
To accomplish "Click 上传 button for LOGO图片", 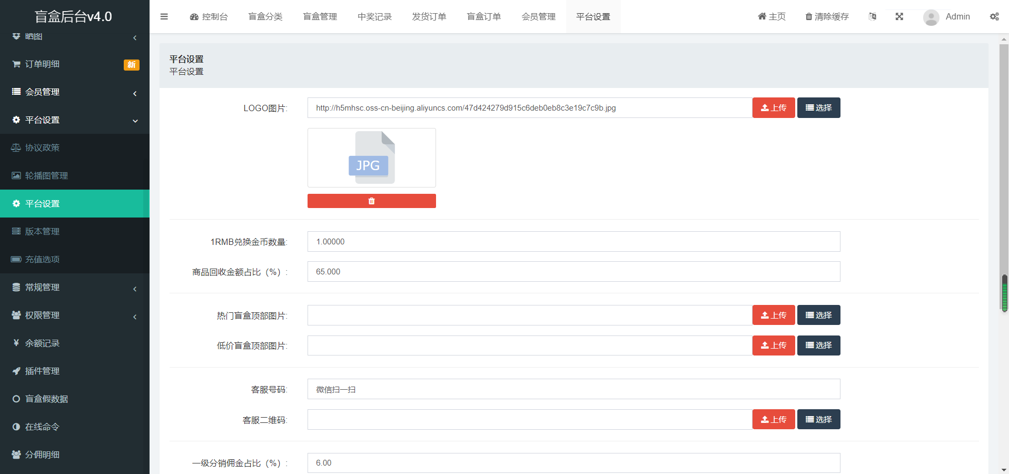I will pyautogui.click(x=773, y=108).
